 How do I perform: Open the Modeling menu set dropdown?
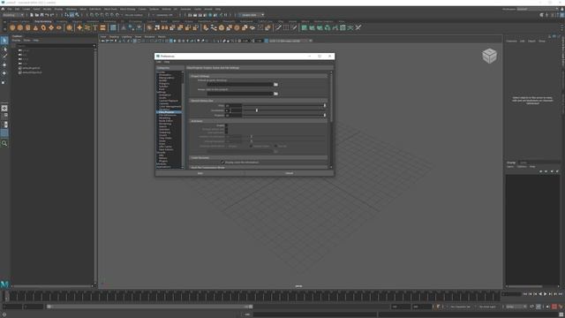[x=13, y=15]
